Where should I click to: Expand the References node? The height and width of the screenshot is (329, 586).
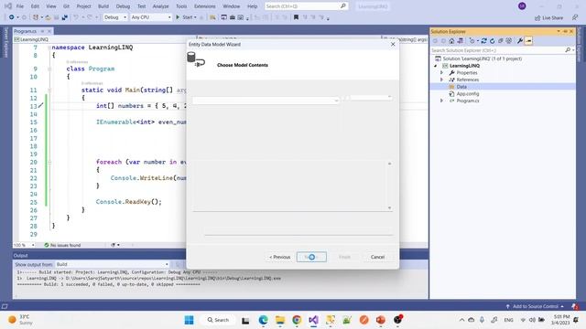click(441, 80)
